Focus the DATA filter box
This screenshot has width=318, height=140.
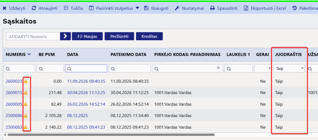[x=86, y=68]
